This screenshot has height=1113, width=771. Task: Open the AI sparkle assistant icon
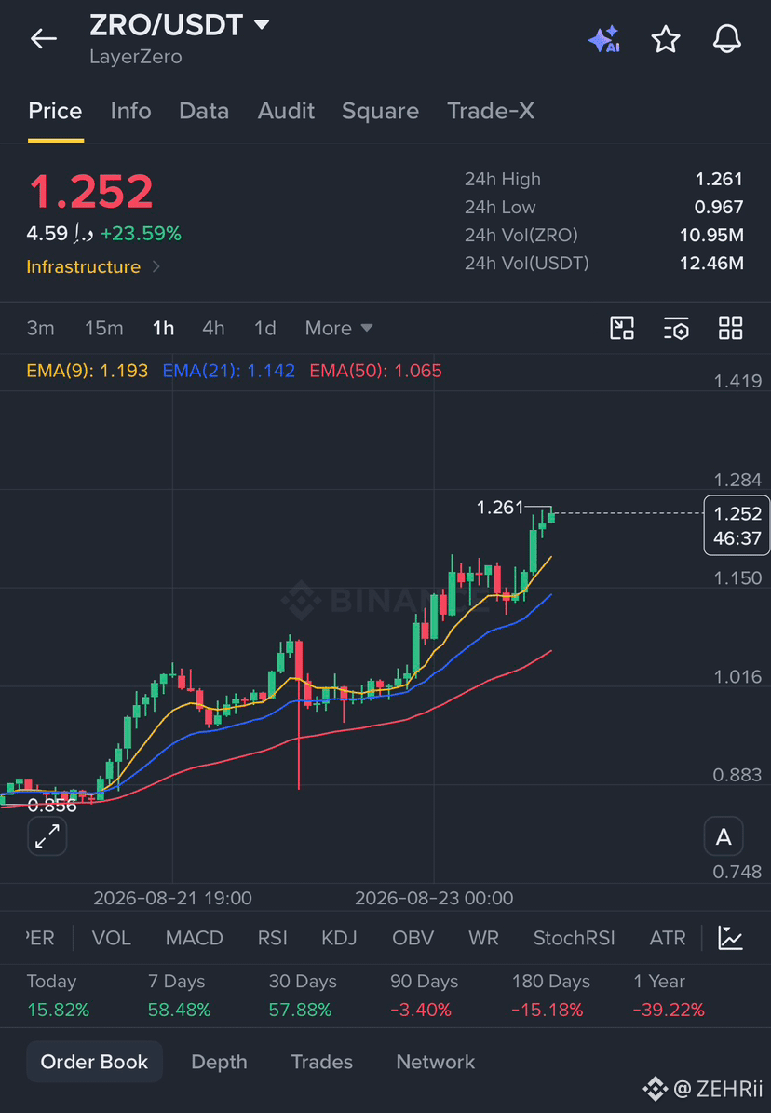(604, 39)
